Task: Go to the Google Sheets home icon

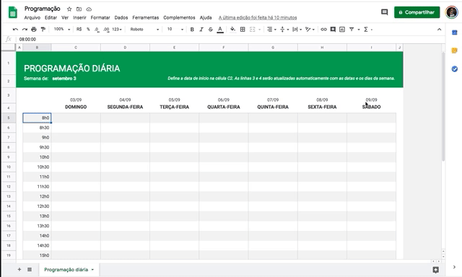Action: coord(13,13)
